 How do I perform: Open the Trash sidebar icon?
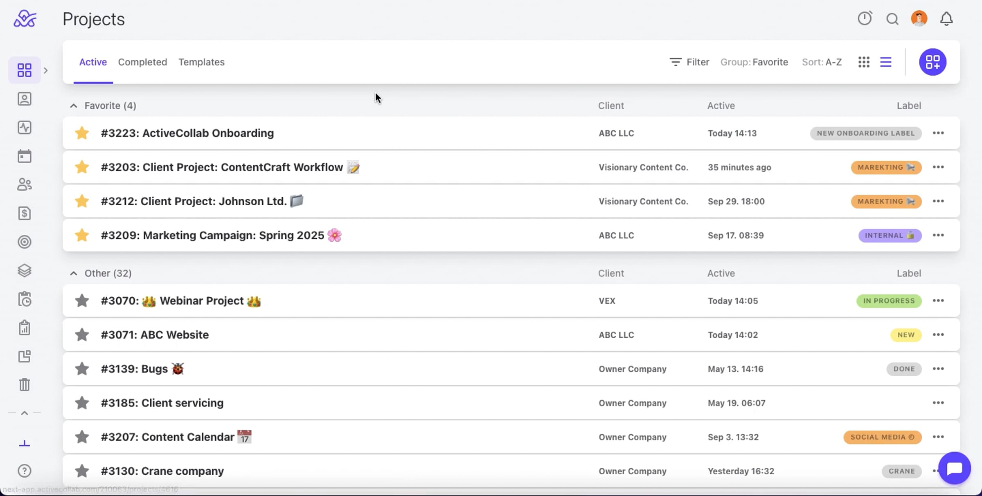pyautogui.click(x=25, y=385)
